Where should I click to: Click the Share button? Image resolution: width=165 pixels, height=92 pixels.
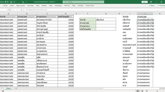point(152,6)
